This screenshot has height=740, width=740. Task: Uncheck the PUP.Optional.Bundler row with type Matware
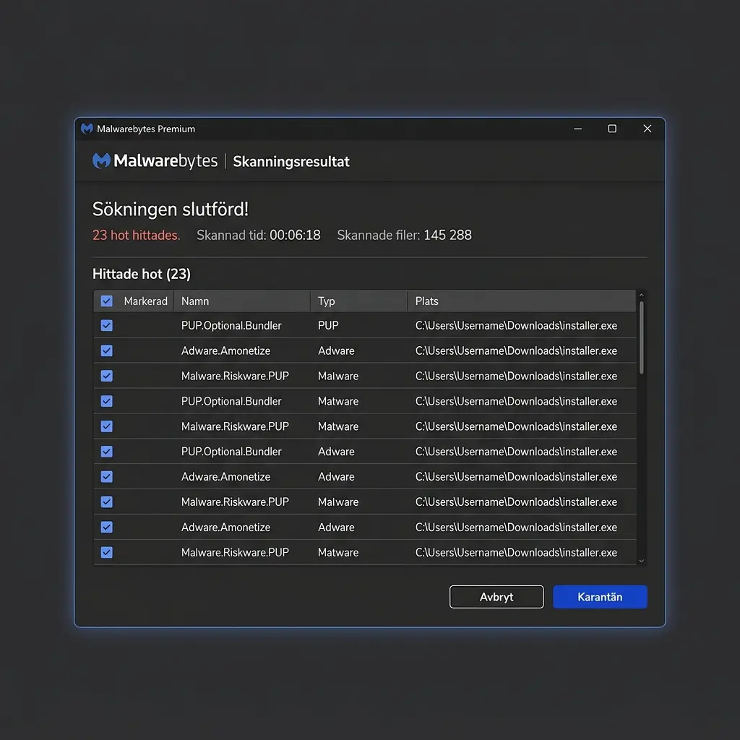click(x=107, y=401)
